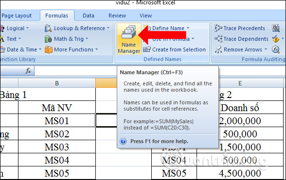Expand the Text functions dropdown
The width and height of the screenshot is (286, 180).
point(19,39)
